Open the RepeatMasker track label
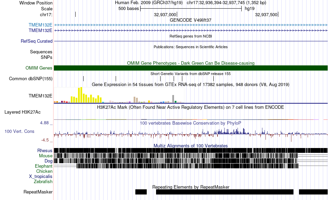Image resolution: width=328 pixels, height=200 pixels. 38,192
